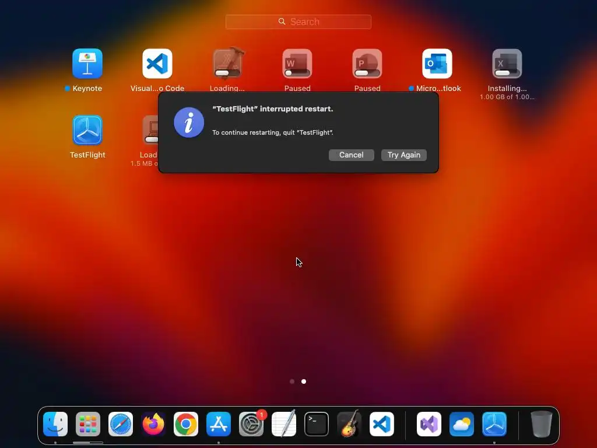Click the "Micro...tlook" app label
597x448 pixels.
438,89
